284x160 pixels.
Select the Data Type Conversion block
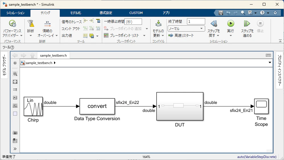[97, 106]
